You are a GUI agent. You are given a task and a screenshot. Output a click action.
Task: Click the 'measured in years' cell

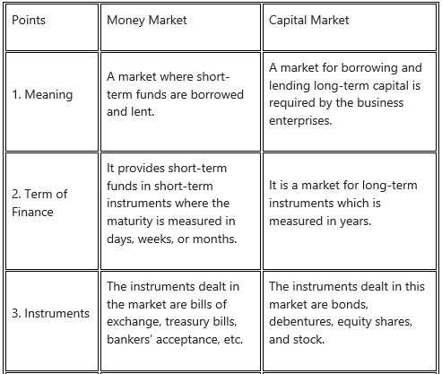(x=350, y=211)
